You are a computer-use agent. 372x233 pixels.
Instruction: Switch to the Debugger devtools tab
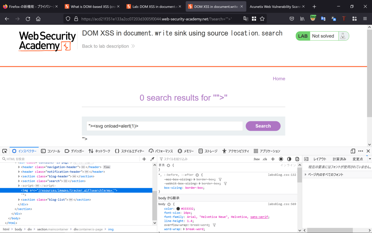[74, 151]
